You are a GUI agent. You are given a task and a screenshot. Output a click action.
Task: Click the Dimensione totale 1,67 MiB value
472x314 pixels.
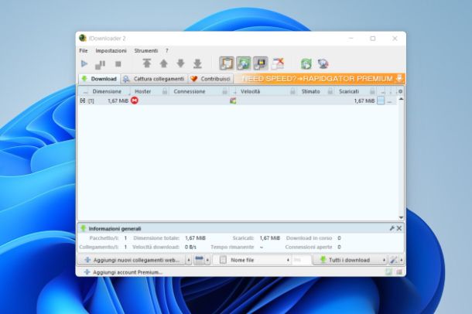pos(195,238)
